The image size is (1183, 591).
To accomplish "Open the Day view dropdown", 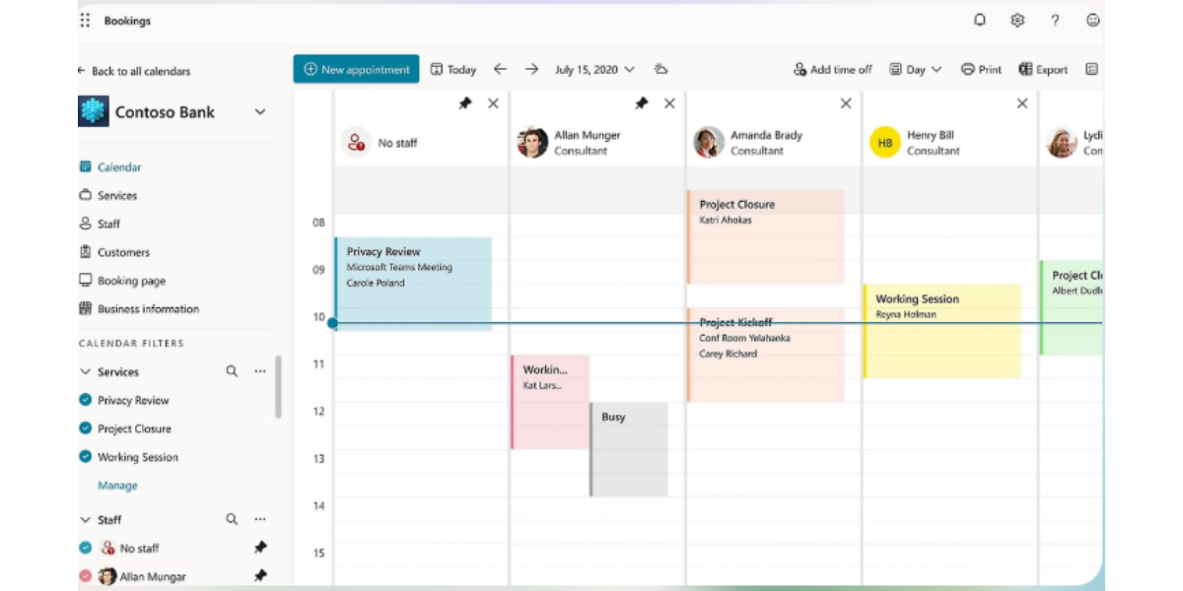I will (913, 69).
